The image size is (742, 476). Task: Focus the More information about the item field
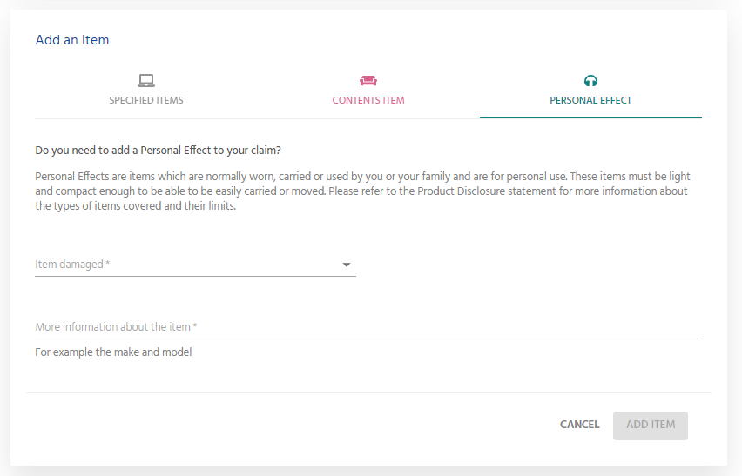coord(368,326)
